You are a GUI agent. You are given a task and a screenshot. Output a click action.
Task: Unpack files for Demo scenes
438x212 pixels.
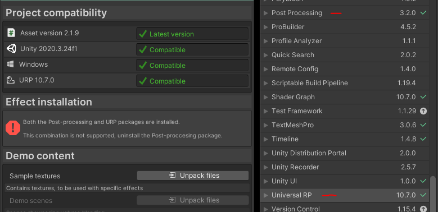193,200
